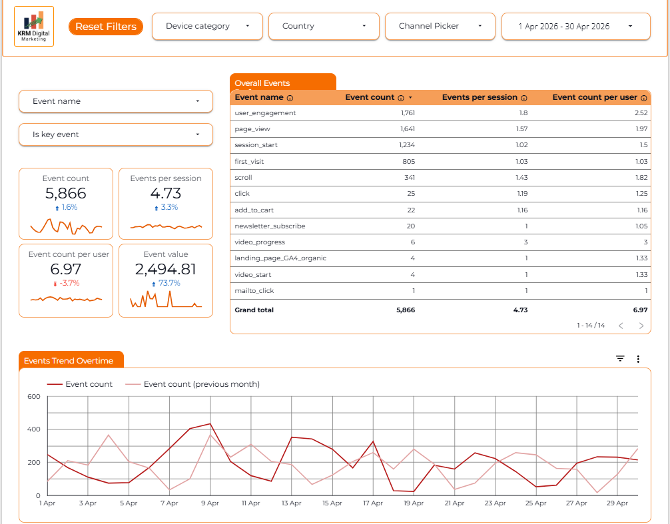Open three-dot more options menu for chart
Screen dimensions: 670x524
[x=638, y=359]
